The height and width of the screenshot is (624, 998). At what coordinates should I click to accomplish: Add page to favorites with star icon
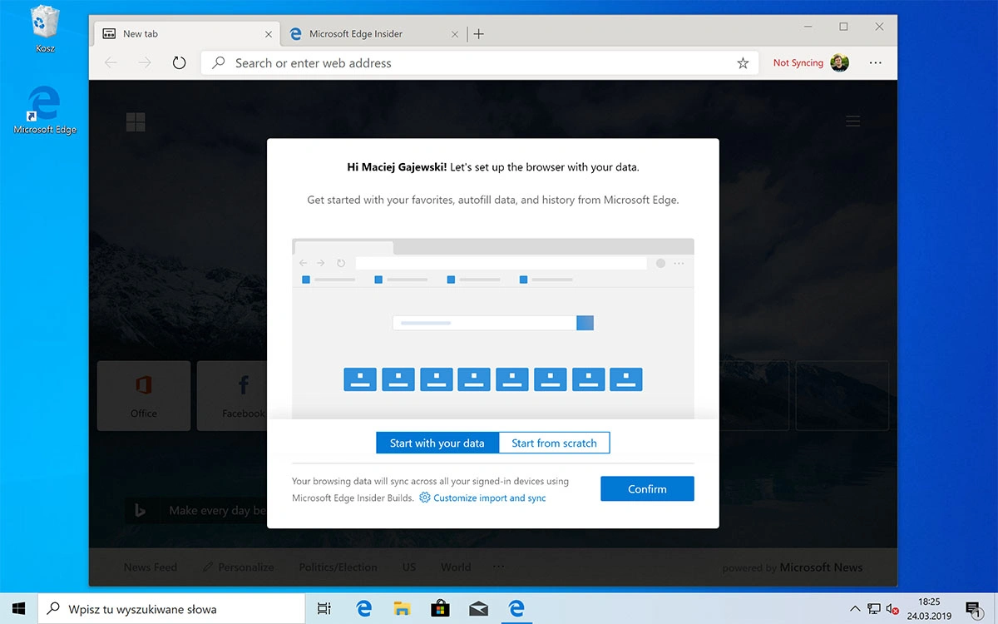coord(743,63)
